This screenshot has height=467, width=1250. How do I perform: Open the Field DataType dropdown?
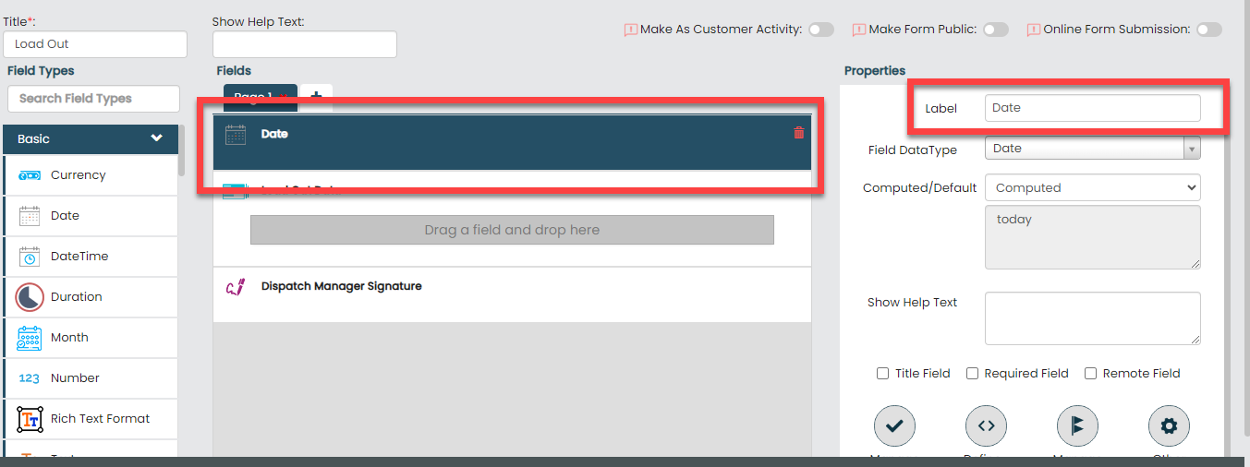[x=1092, y=149]
